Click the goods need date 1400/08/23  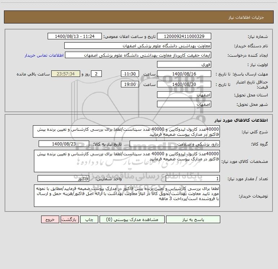[x=64, y=144]
